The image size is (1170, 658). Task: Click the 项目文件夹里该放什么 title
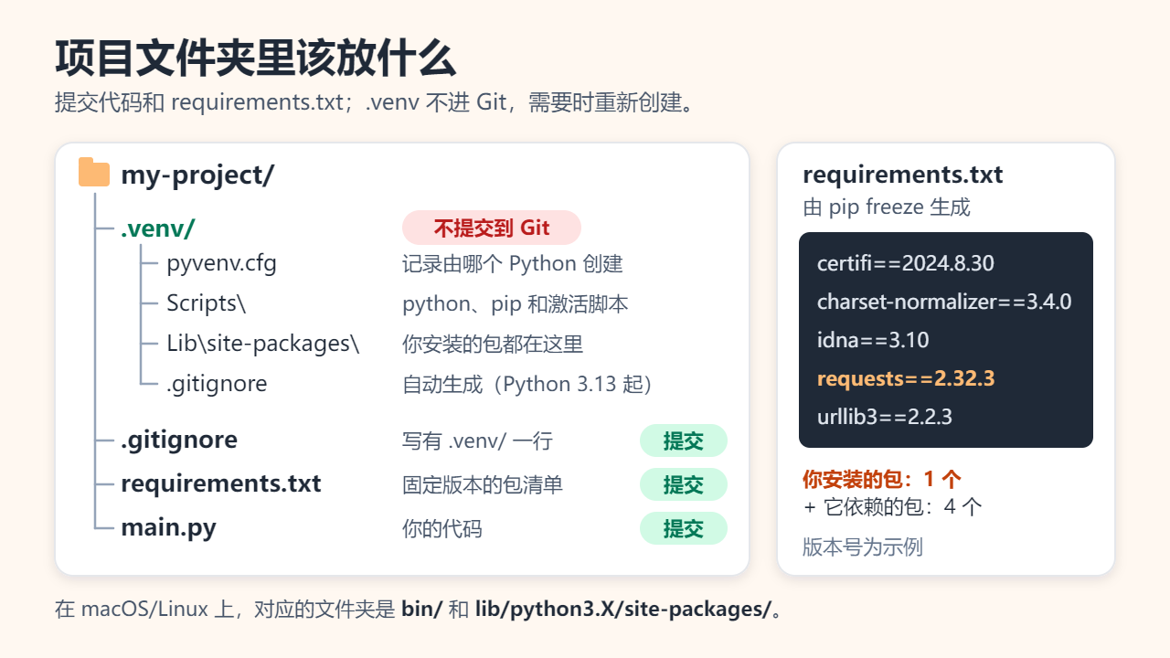[255, 58]
